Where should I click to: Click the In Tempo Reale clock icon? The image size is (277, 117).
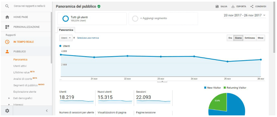click(7, 42)
